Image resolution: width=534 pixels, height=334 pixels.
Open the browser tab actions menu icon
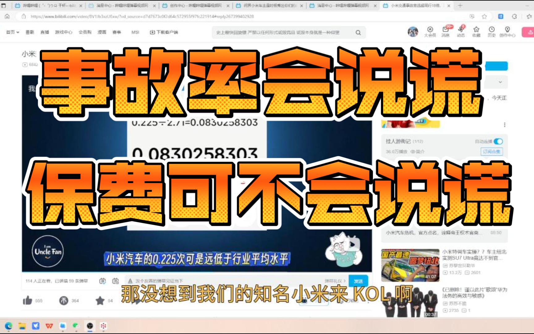pyautogui.click(x=4, y=6)
